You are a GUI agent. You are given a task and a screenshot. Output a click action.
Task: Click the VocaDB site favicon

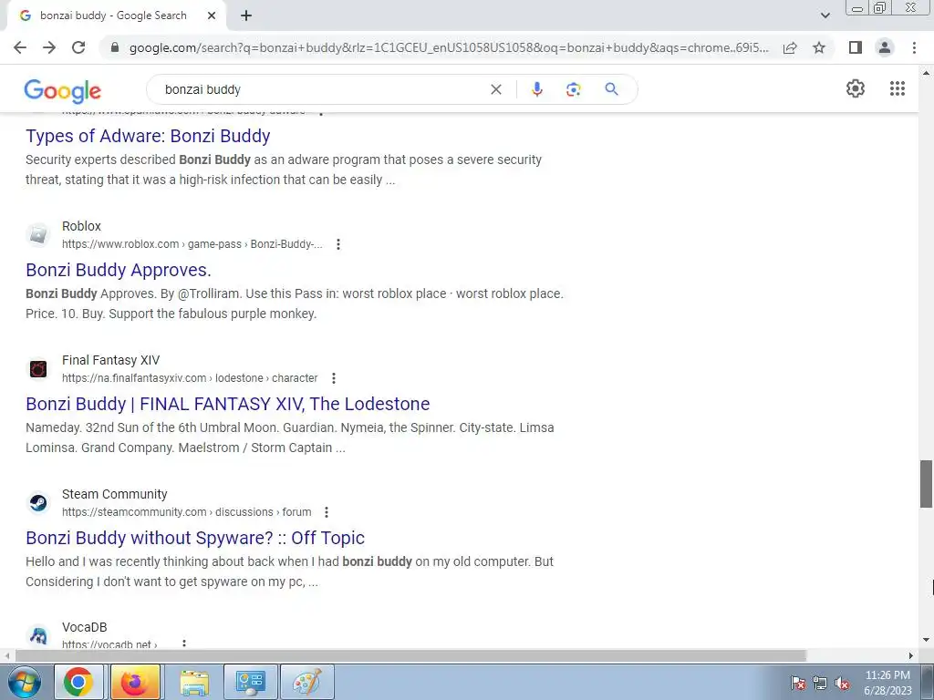pos(38,635)
